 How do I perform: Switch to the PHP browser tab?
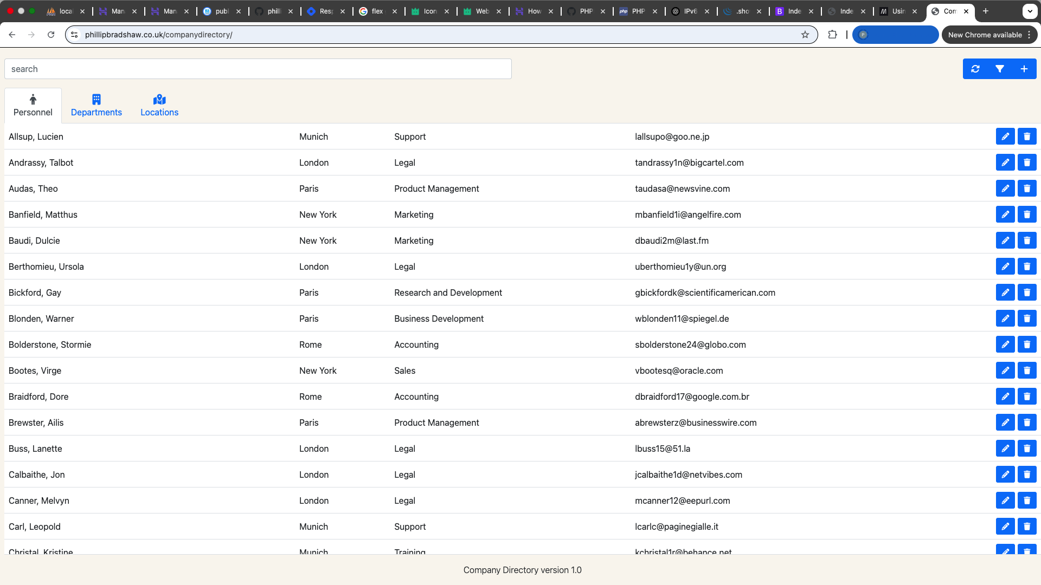click(x=587, y=11)
